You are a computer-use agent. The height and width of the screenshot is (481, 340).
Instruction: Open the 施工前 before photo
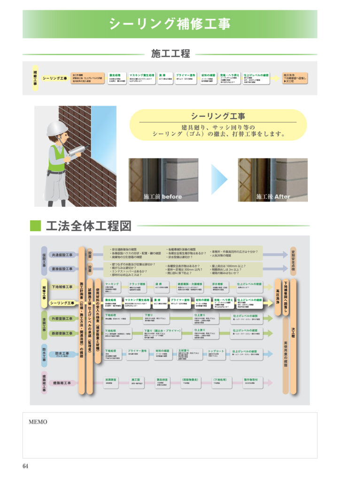[x=163, y=179]
